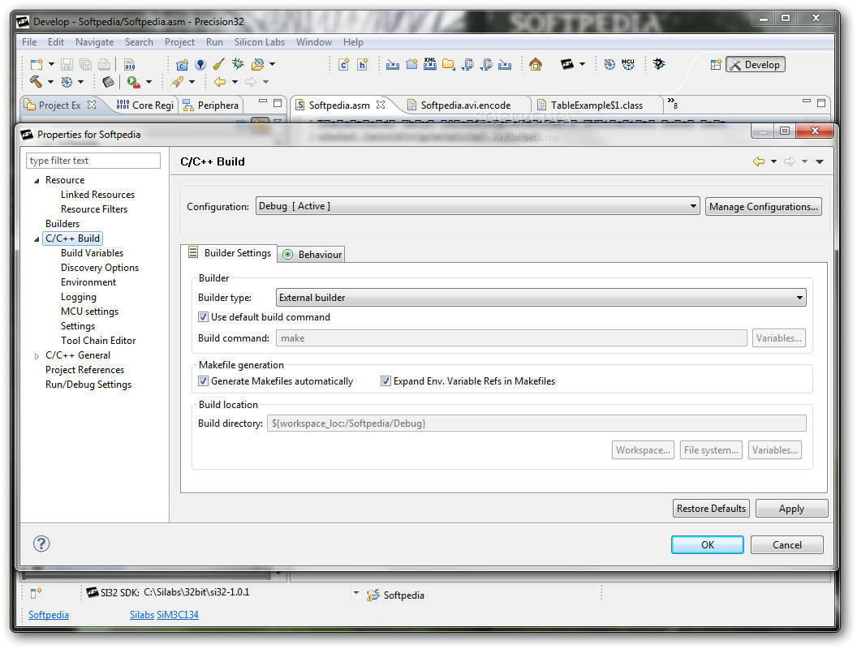The width and height of the screenshot is (857, 649).
Task: Click the binary 010 file icon
Action: point(130,64)
